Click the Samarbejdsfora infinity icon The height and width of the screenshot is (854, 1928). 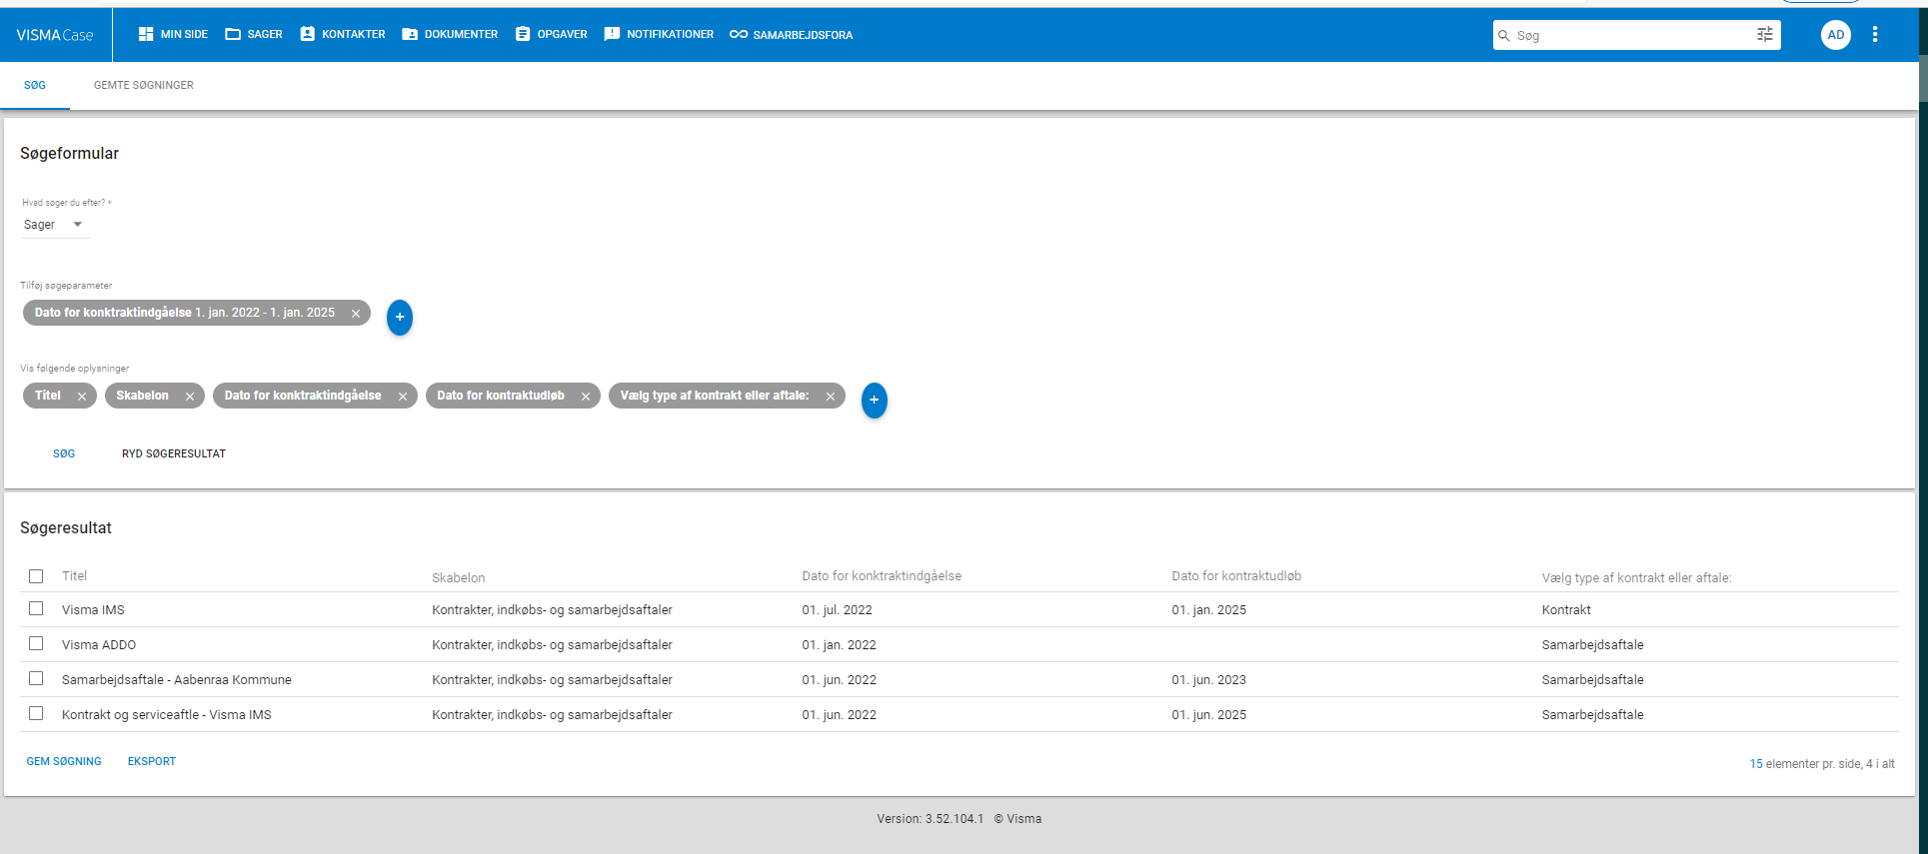tap(739, 34)
